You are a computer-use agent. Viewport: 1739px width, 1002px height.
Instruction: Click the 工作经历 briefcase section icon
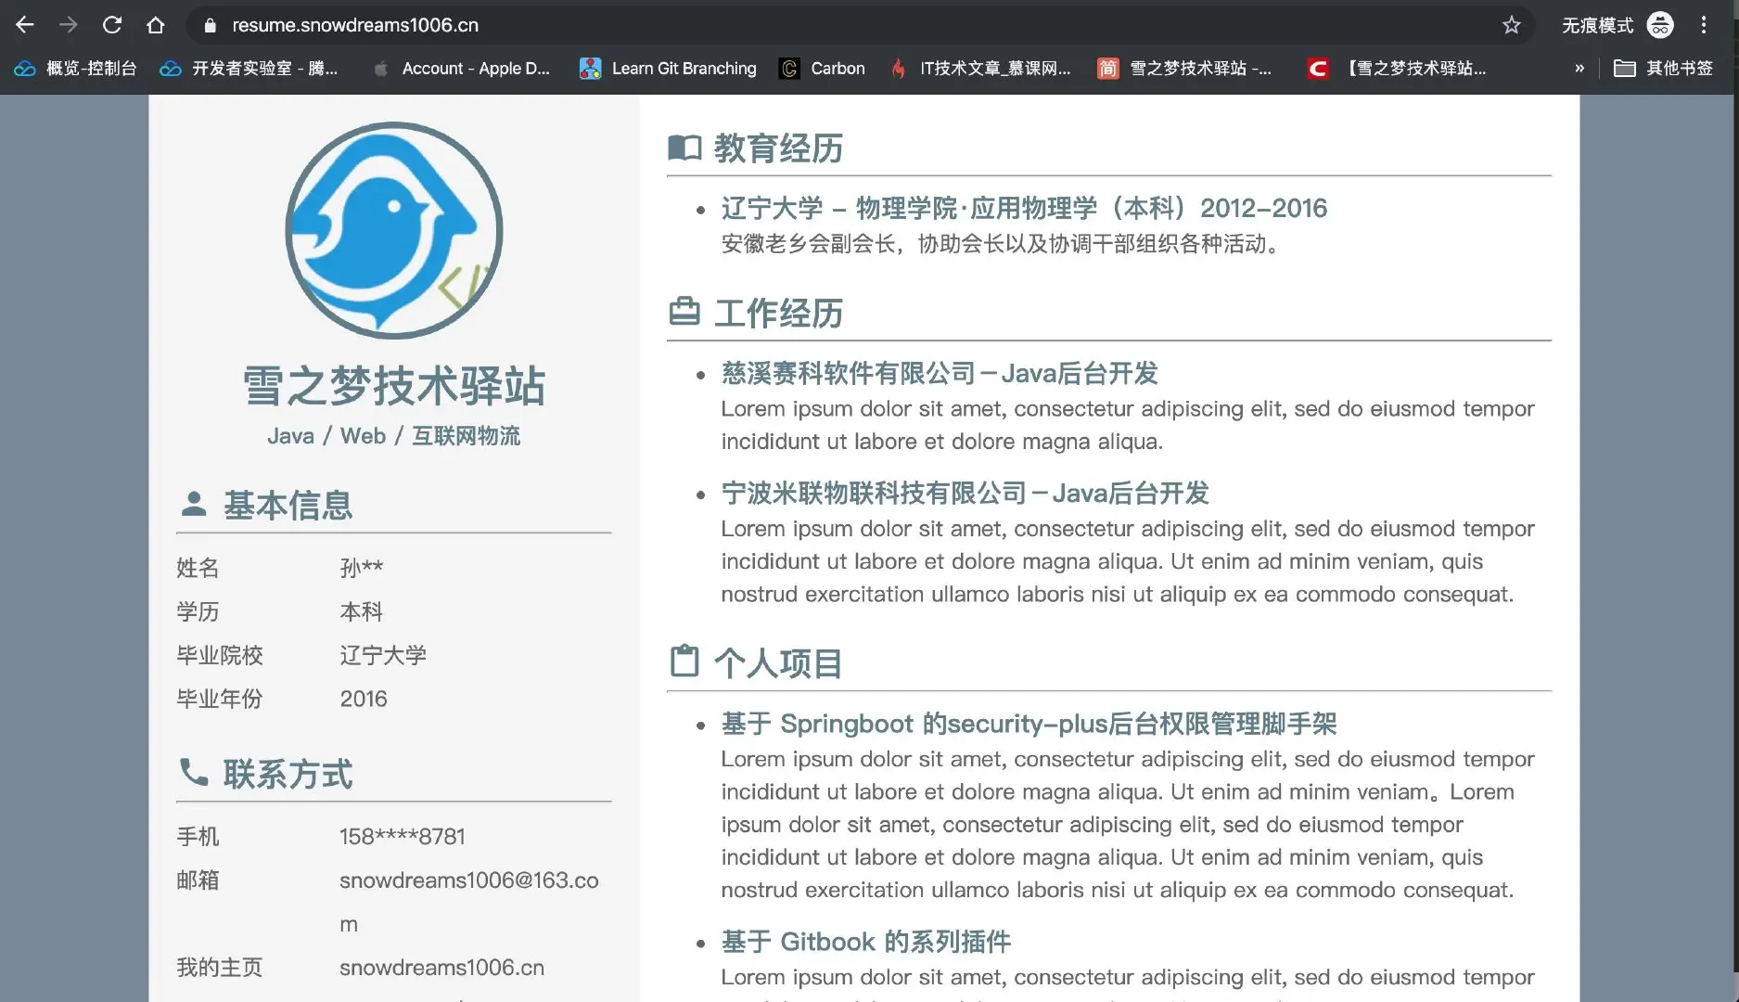point(685,312)
